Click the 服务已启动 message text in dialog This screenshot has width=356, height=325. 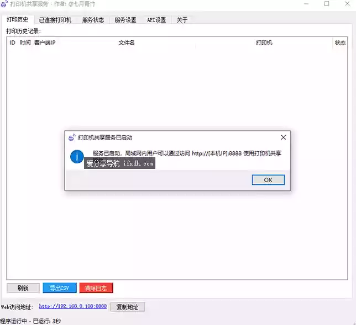tap(187, 153)
